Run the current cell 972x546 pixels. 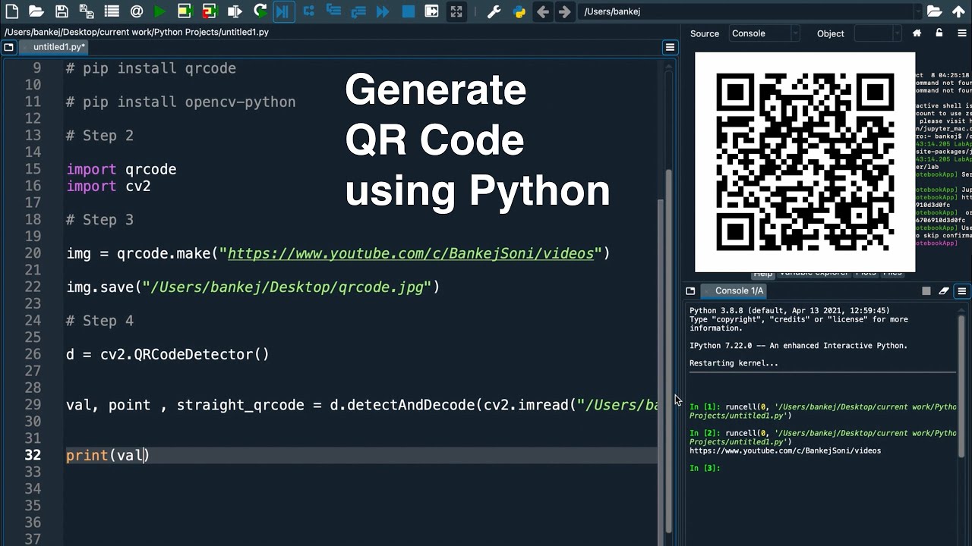tap(185, 11)
